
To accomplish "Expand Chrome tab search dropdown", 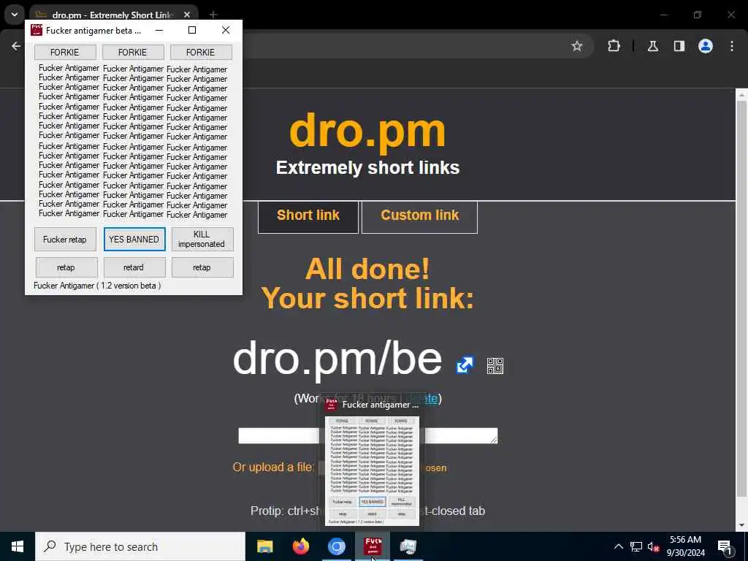I will point(15,15).
